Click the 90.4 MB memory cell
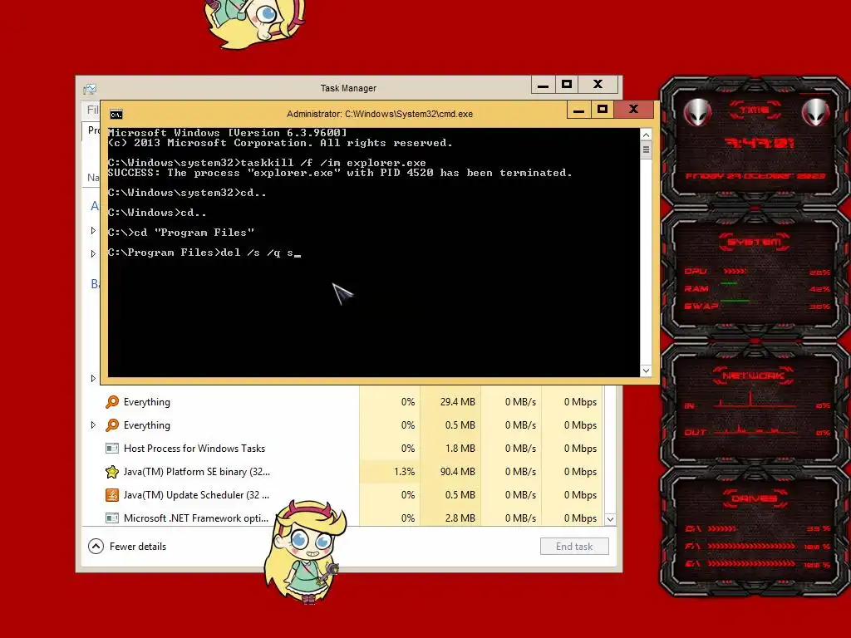Image resolution: width=851 pixels, height=638 pixels. click(x=451, y=472)
